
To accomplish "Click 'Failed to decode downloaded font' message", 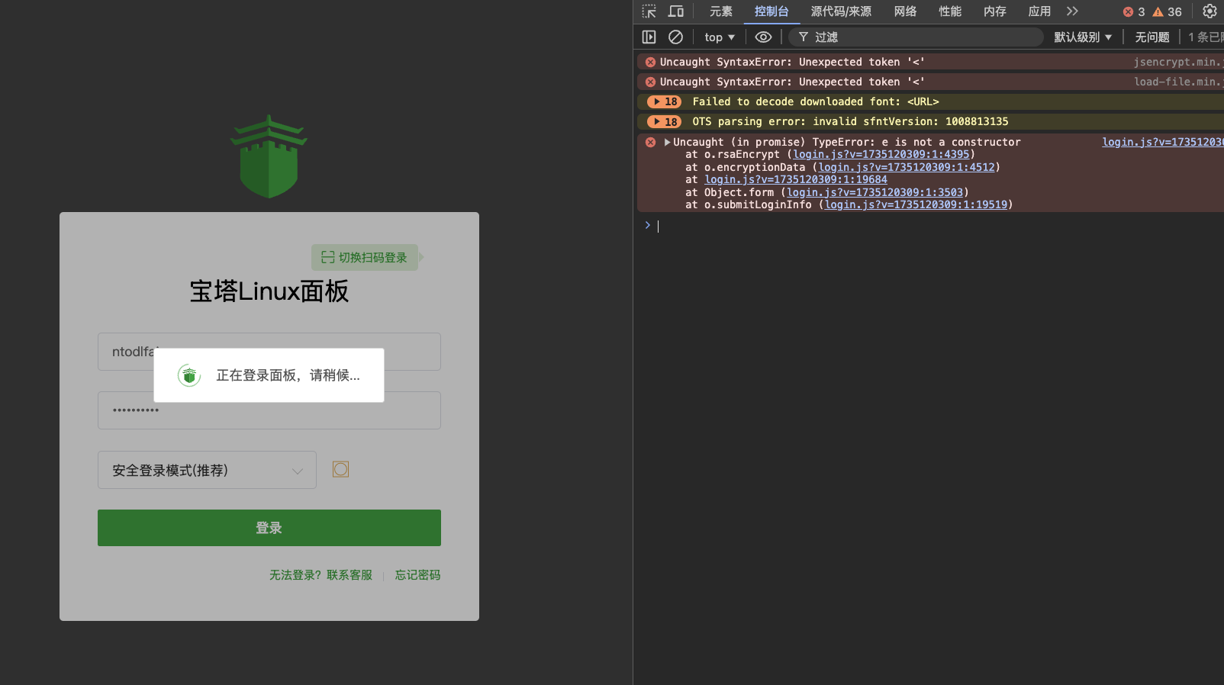I will click(x=816, y=101).
